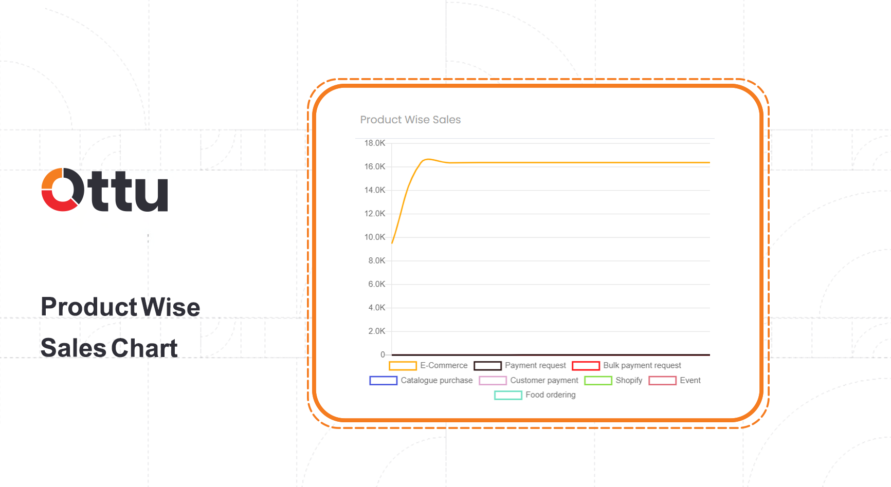Click the red Event color swatch
The width and height of the screenshot is (891, 487).
click(663, 381)
